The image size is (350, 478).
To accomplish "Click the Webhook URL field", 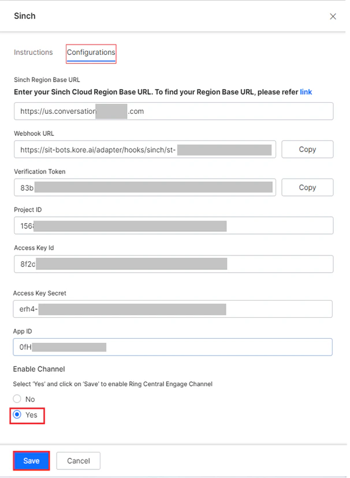I will (x=145, y=149).
